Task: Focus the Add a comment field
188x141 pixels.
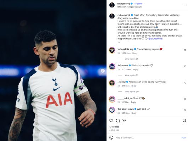Action: pyautogui.click(x=148, y=137)
